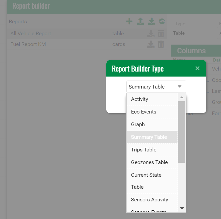Delete Fuel Report KM with trash icon
Image resolution: width=221 pixels, height=219 pixels.
click(x=161, y=44)
